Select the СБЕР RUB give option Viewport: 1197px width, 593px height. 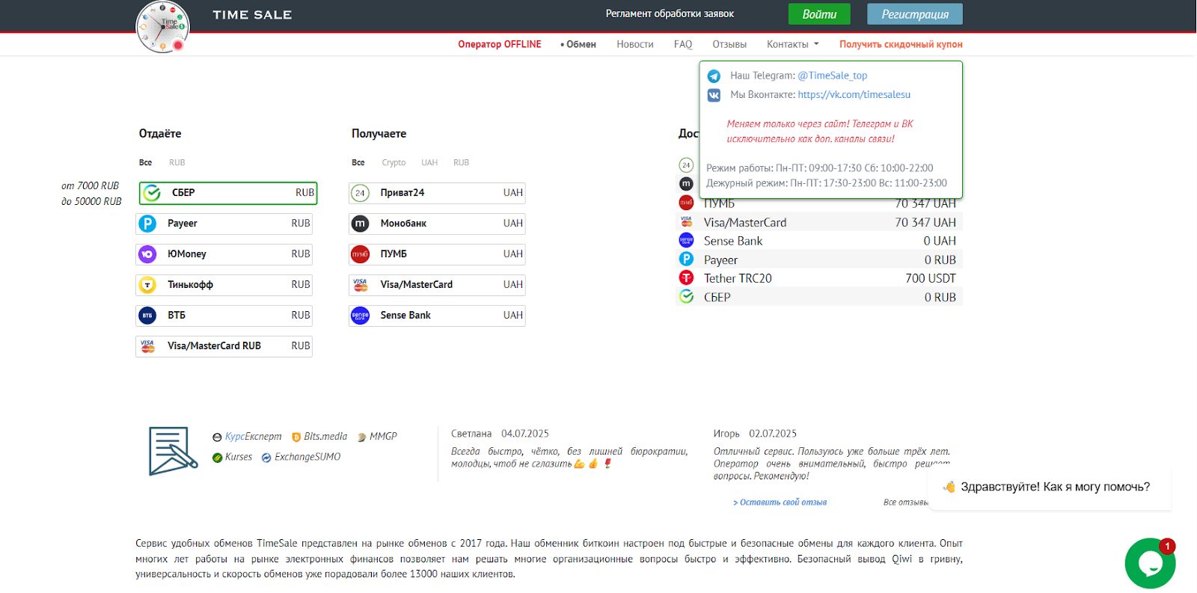point(228,193)
